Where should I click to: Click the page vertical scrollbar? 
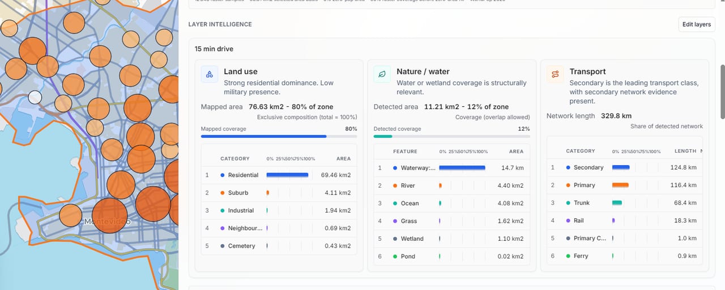coord(722,90)
